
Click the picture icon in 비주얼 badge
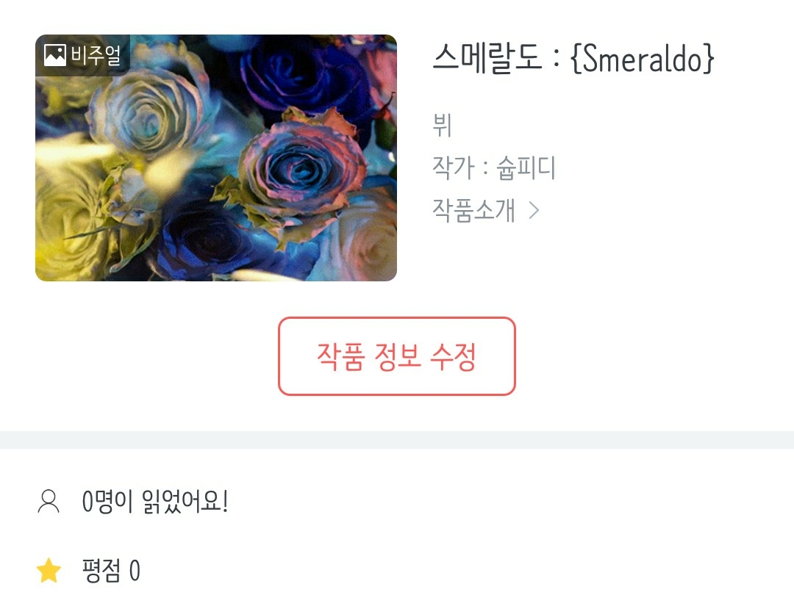click(x=55, y=55)
